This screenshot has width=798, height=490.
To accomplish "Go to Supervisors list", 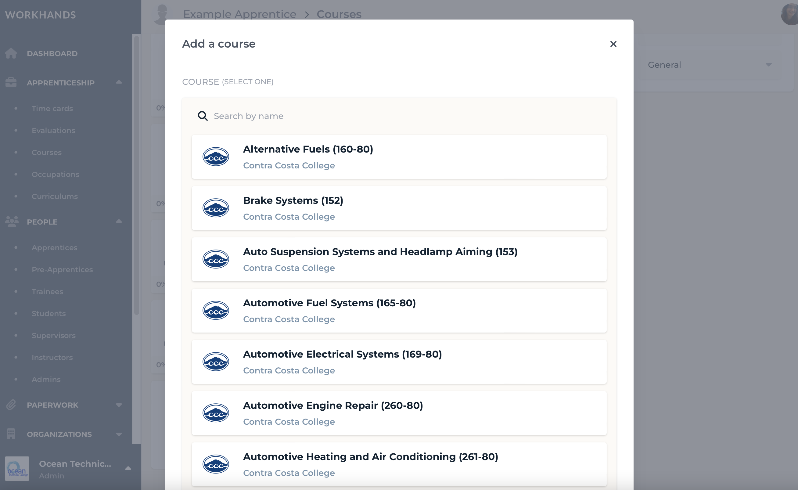I will click(x=54, y=335).
